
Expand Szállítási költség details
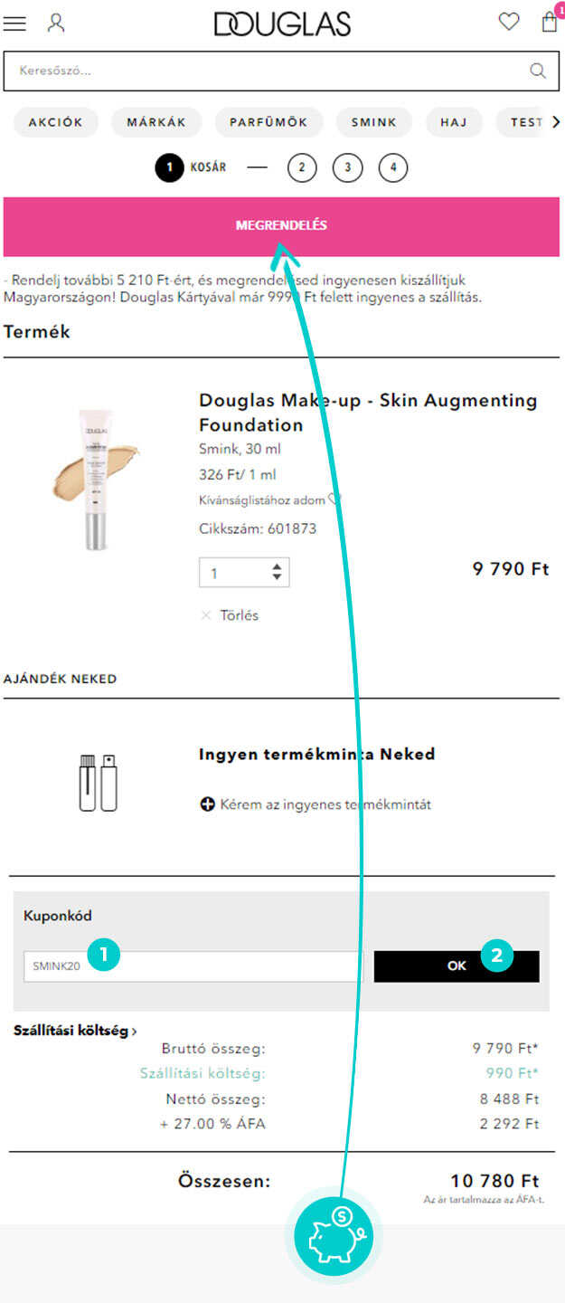pos(76,1031)
